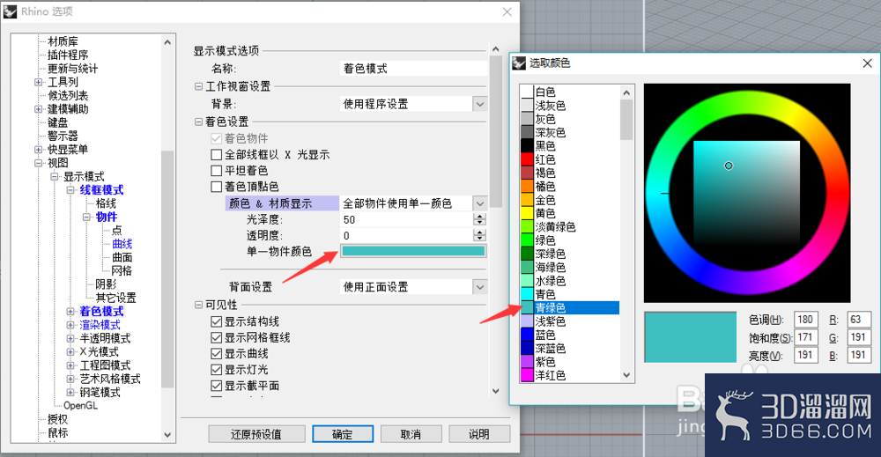Collapse the wireframe mode tree node
This screenshot has height=457, width=881.
click(70, 190)
